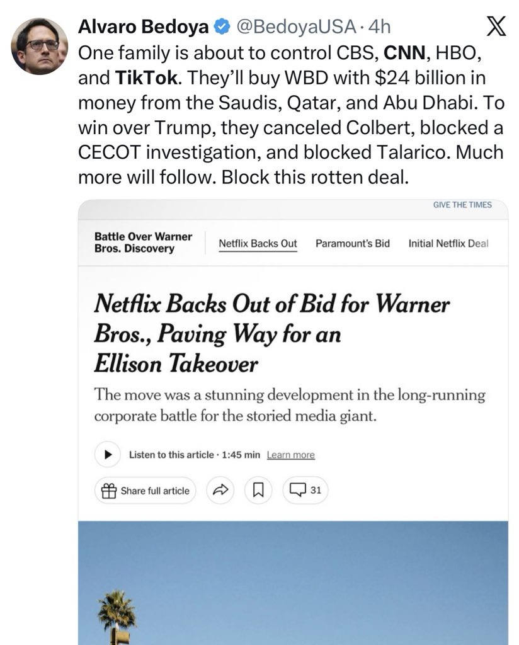
Task: Select the Netflix Backs Out tab
Action: (x=258, y=243)
